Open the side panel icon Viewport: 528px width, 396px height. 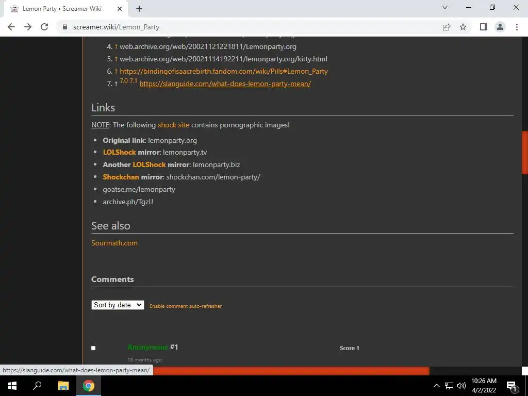(x=484, y=27)
